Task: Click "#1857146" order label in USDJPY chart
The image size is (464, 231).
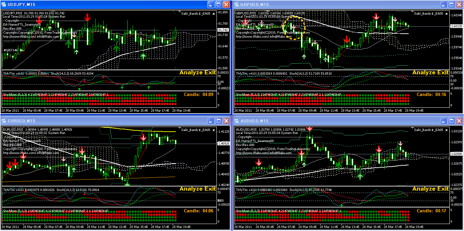Action: point(10,50)
